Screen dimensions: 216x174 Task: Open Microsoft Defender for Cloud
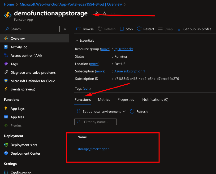click(33, 81)
